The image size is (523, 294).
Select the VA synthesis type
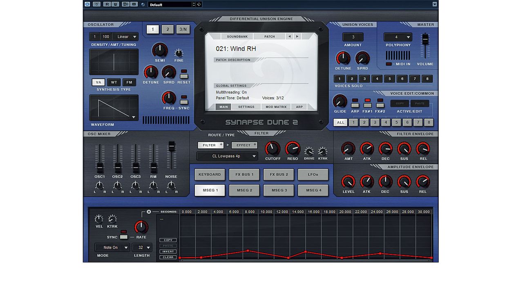click(x=98, y=82)
